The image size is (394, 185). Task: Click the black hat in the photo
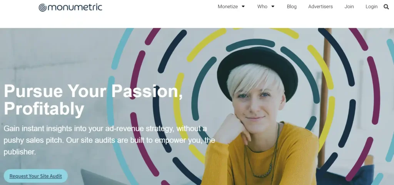(x=257, y=71)
